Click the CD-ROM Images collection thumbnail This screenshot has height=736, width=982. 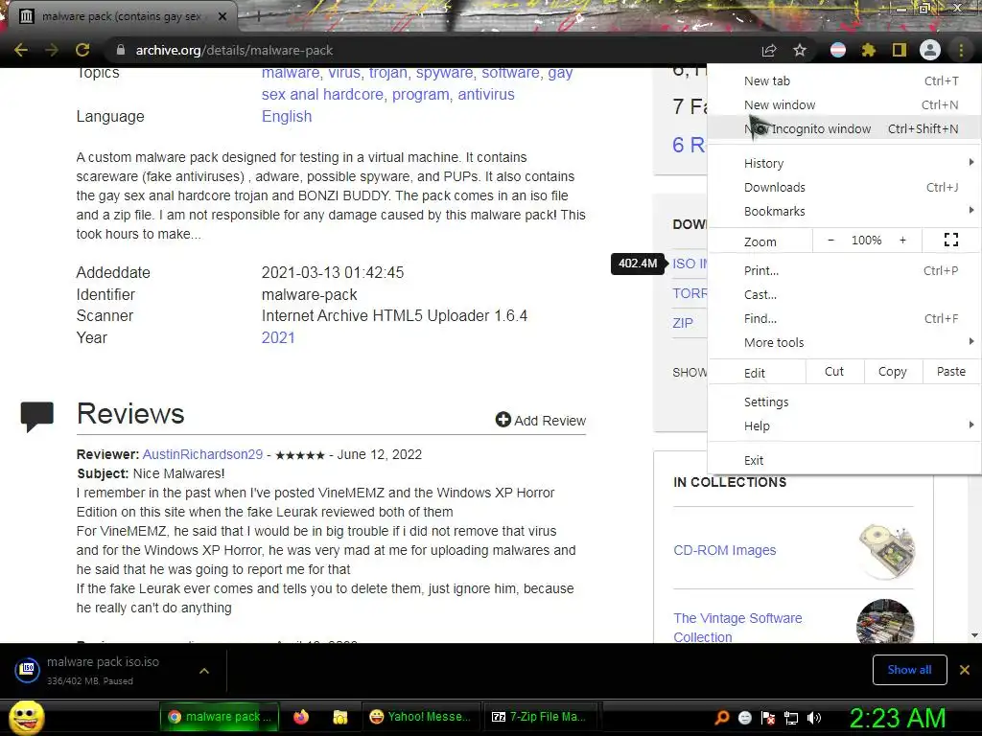886,551
